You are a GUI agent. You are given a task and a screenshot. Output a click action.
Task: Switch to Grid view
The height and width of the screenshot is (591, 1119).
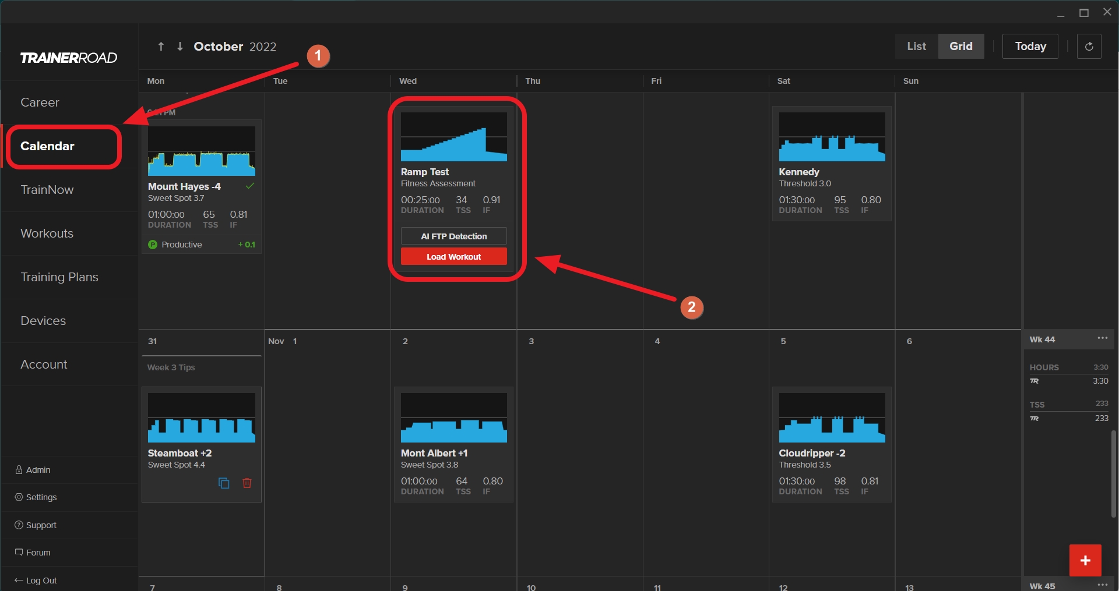click(x=961, y=46)
